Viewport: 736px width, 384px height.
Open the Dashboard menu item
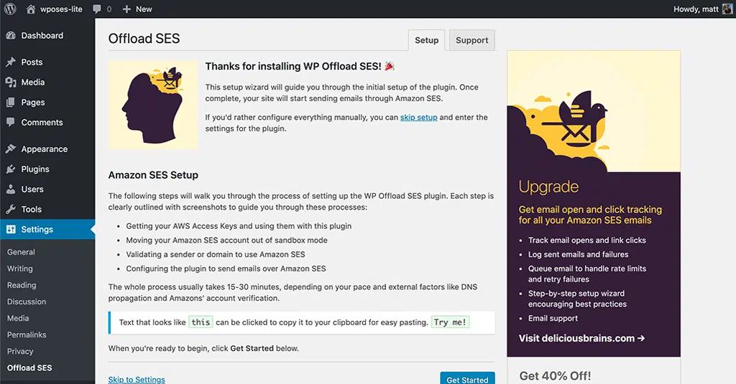42,36
